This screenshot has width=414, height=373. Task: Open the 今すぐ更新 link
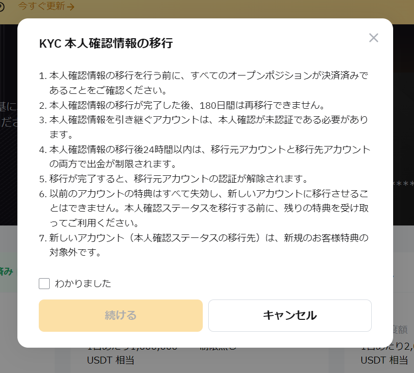(x=41, y=6)
